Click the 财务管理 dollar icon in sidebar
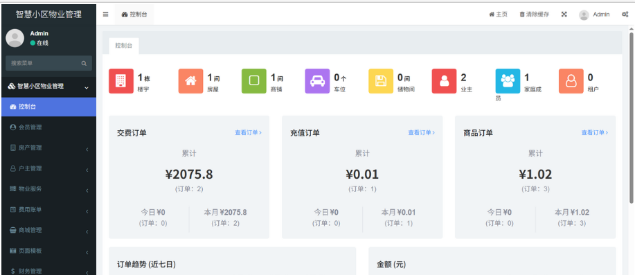635x275 pixels. [x=13, y=271]
